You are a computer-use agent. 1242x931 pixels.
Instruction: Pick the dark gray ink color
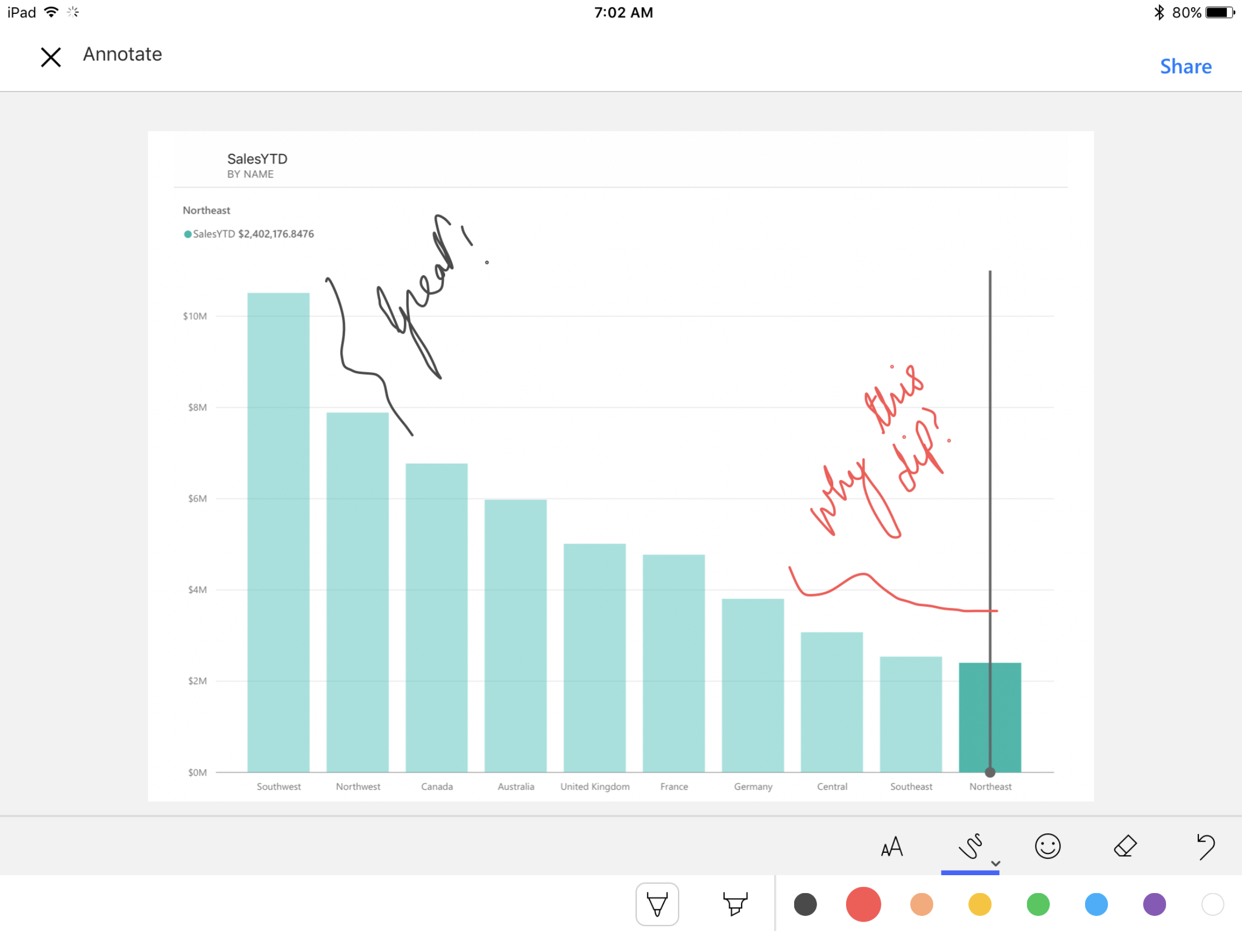(805, 904)
